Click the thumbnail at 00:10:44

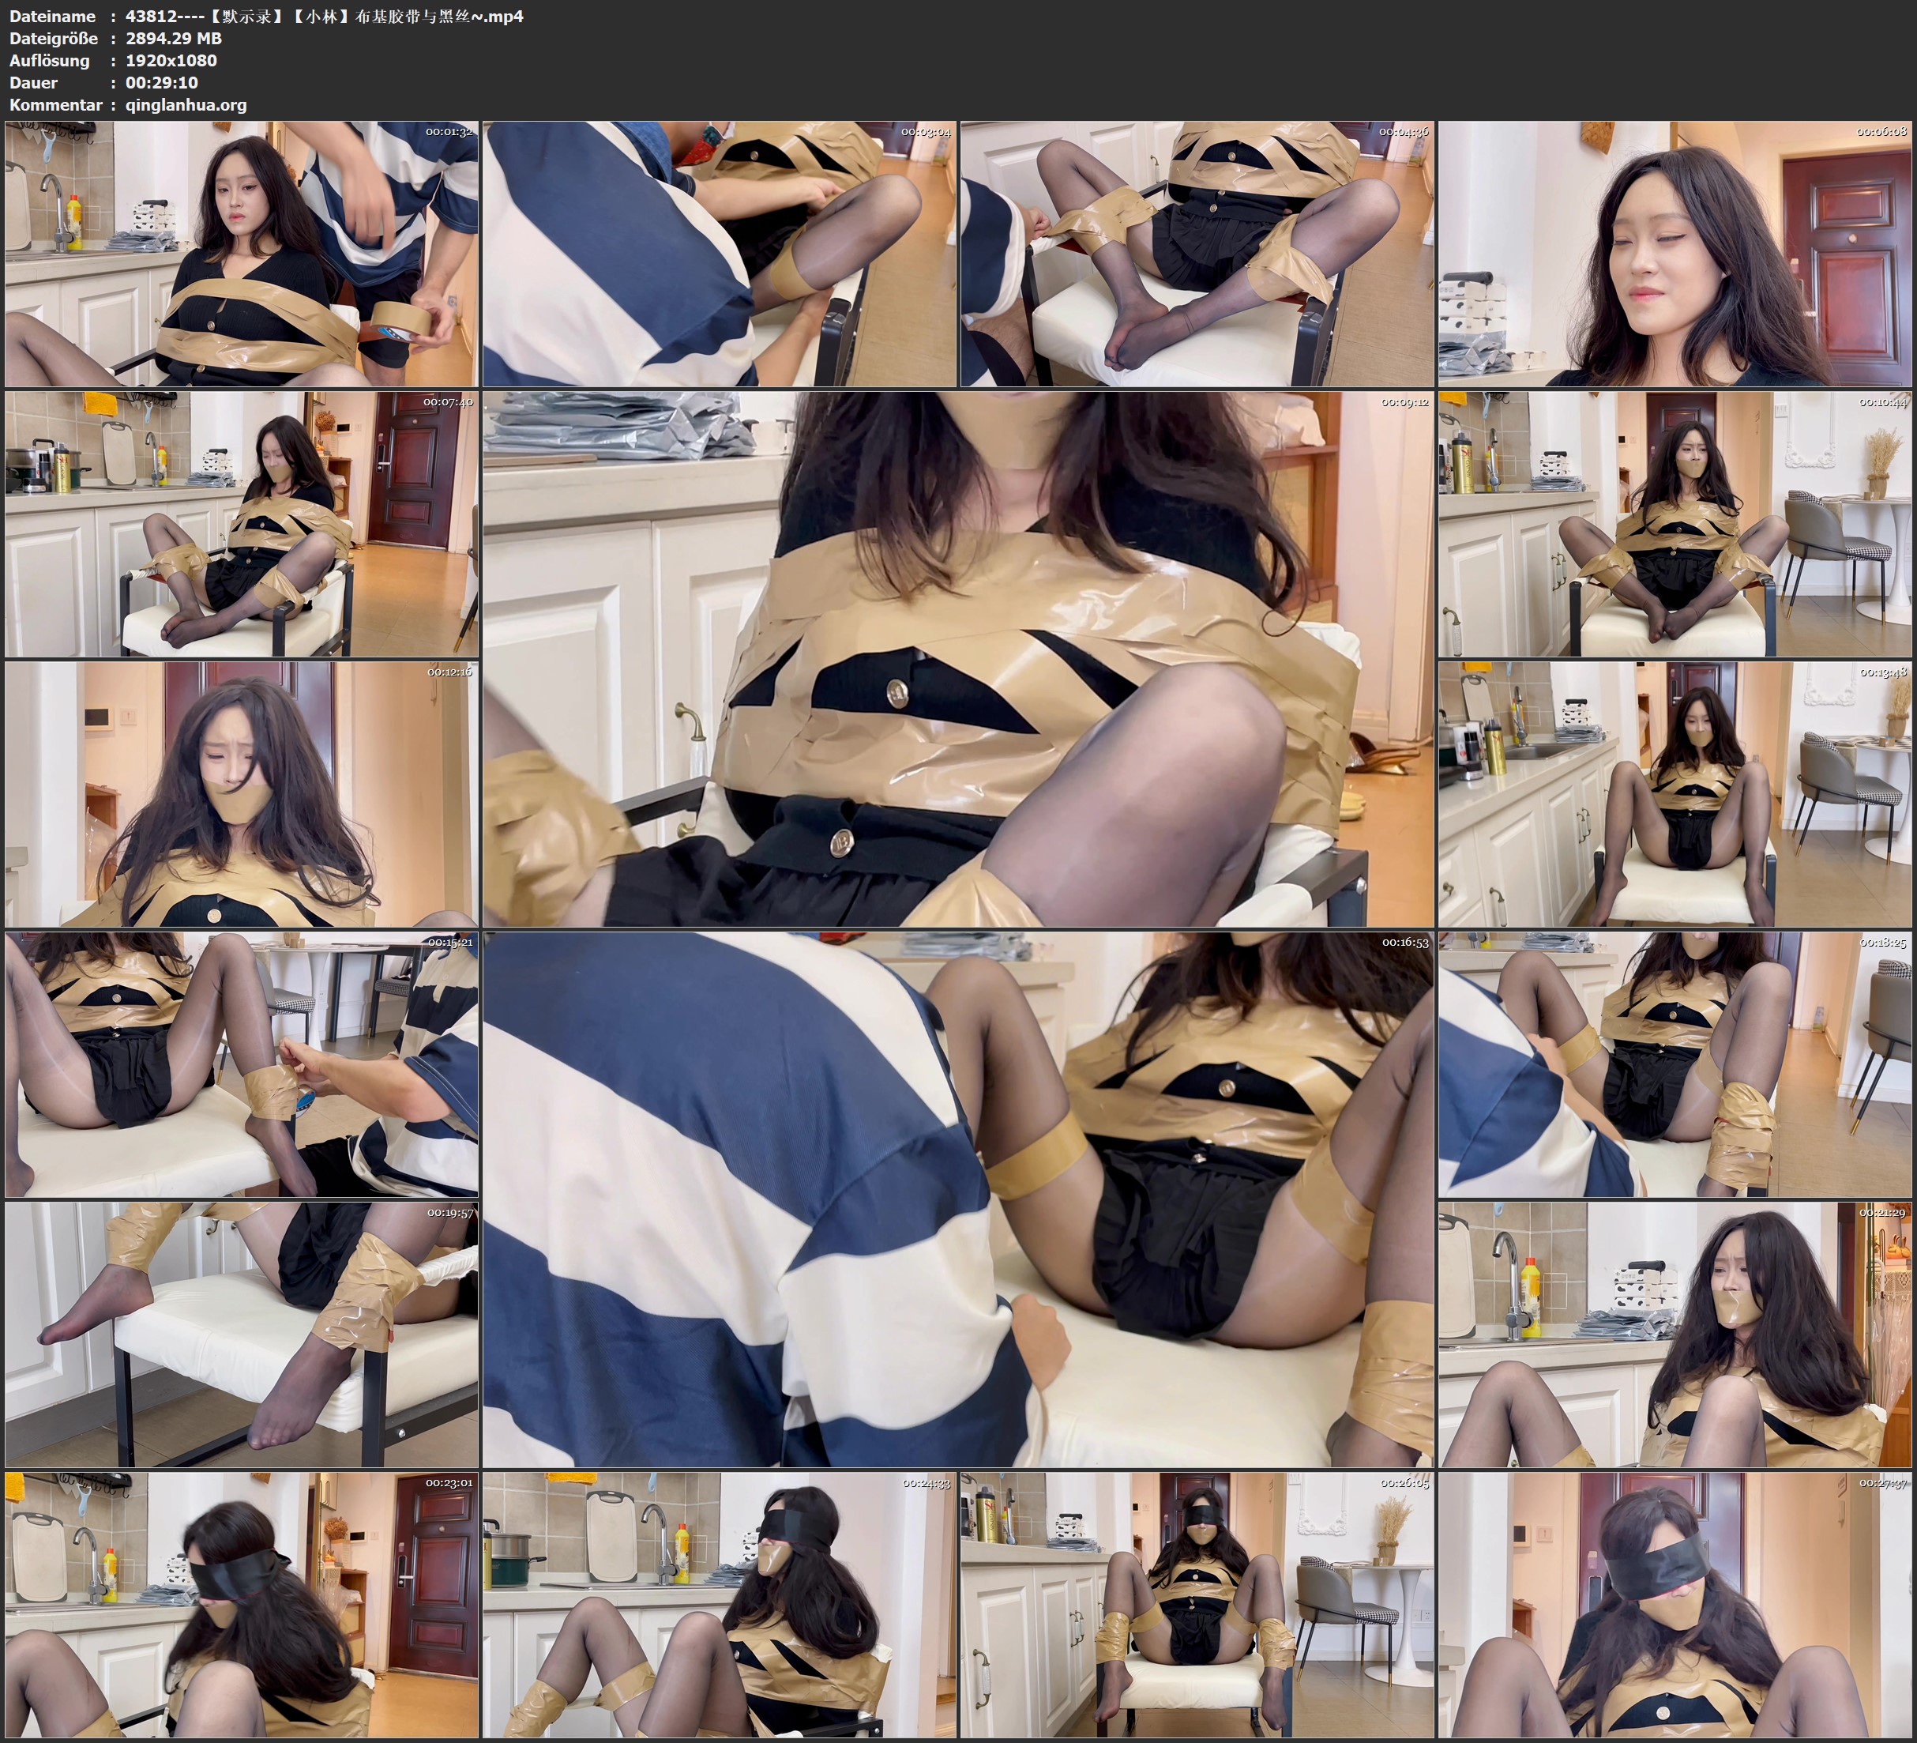click(1675, 523)
